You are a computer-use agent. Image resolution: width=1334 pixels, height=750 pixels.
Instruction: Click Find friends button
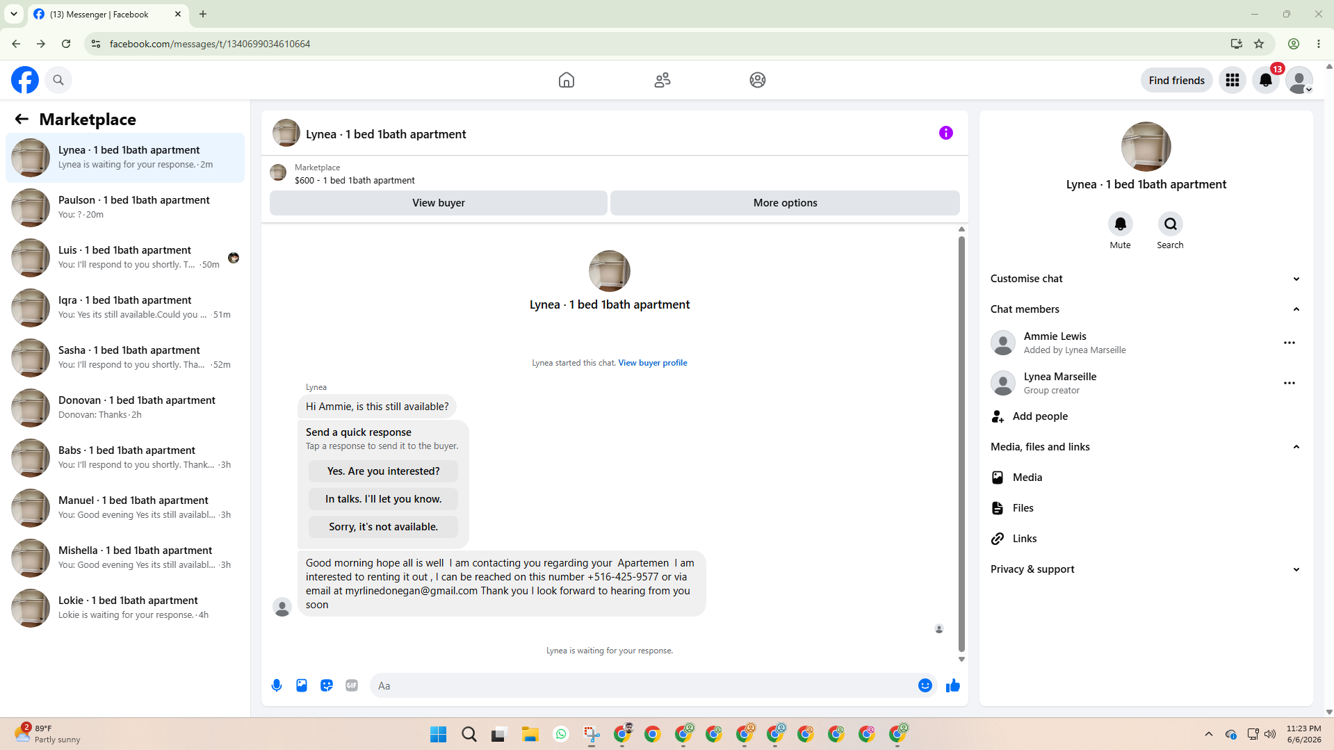point(1177,80)
